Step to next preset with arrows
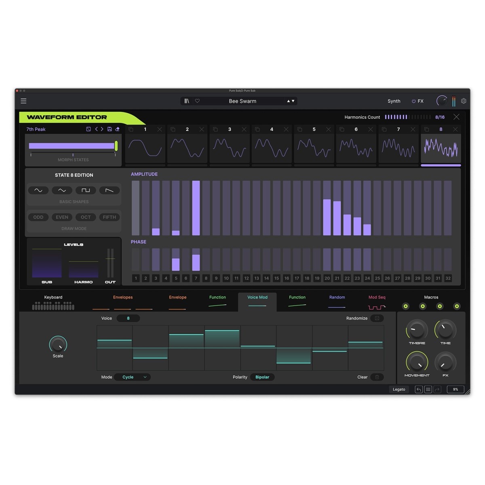The width and height of the screenshot is (485, 485). (x=291, y=101)
